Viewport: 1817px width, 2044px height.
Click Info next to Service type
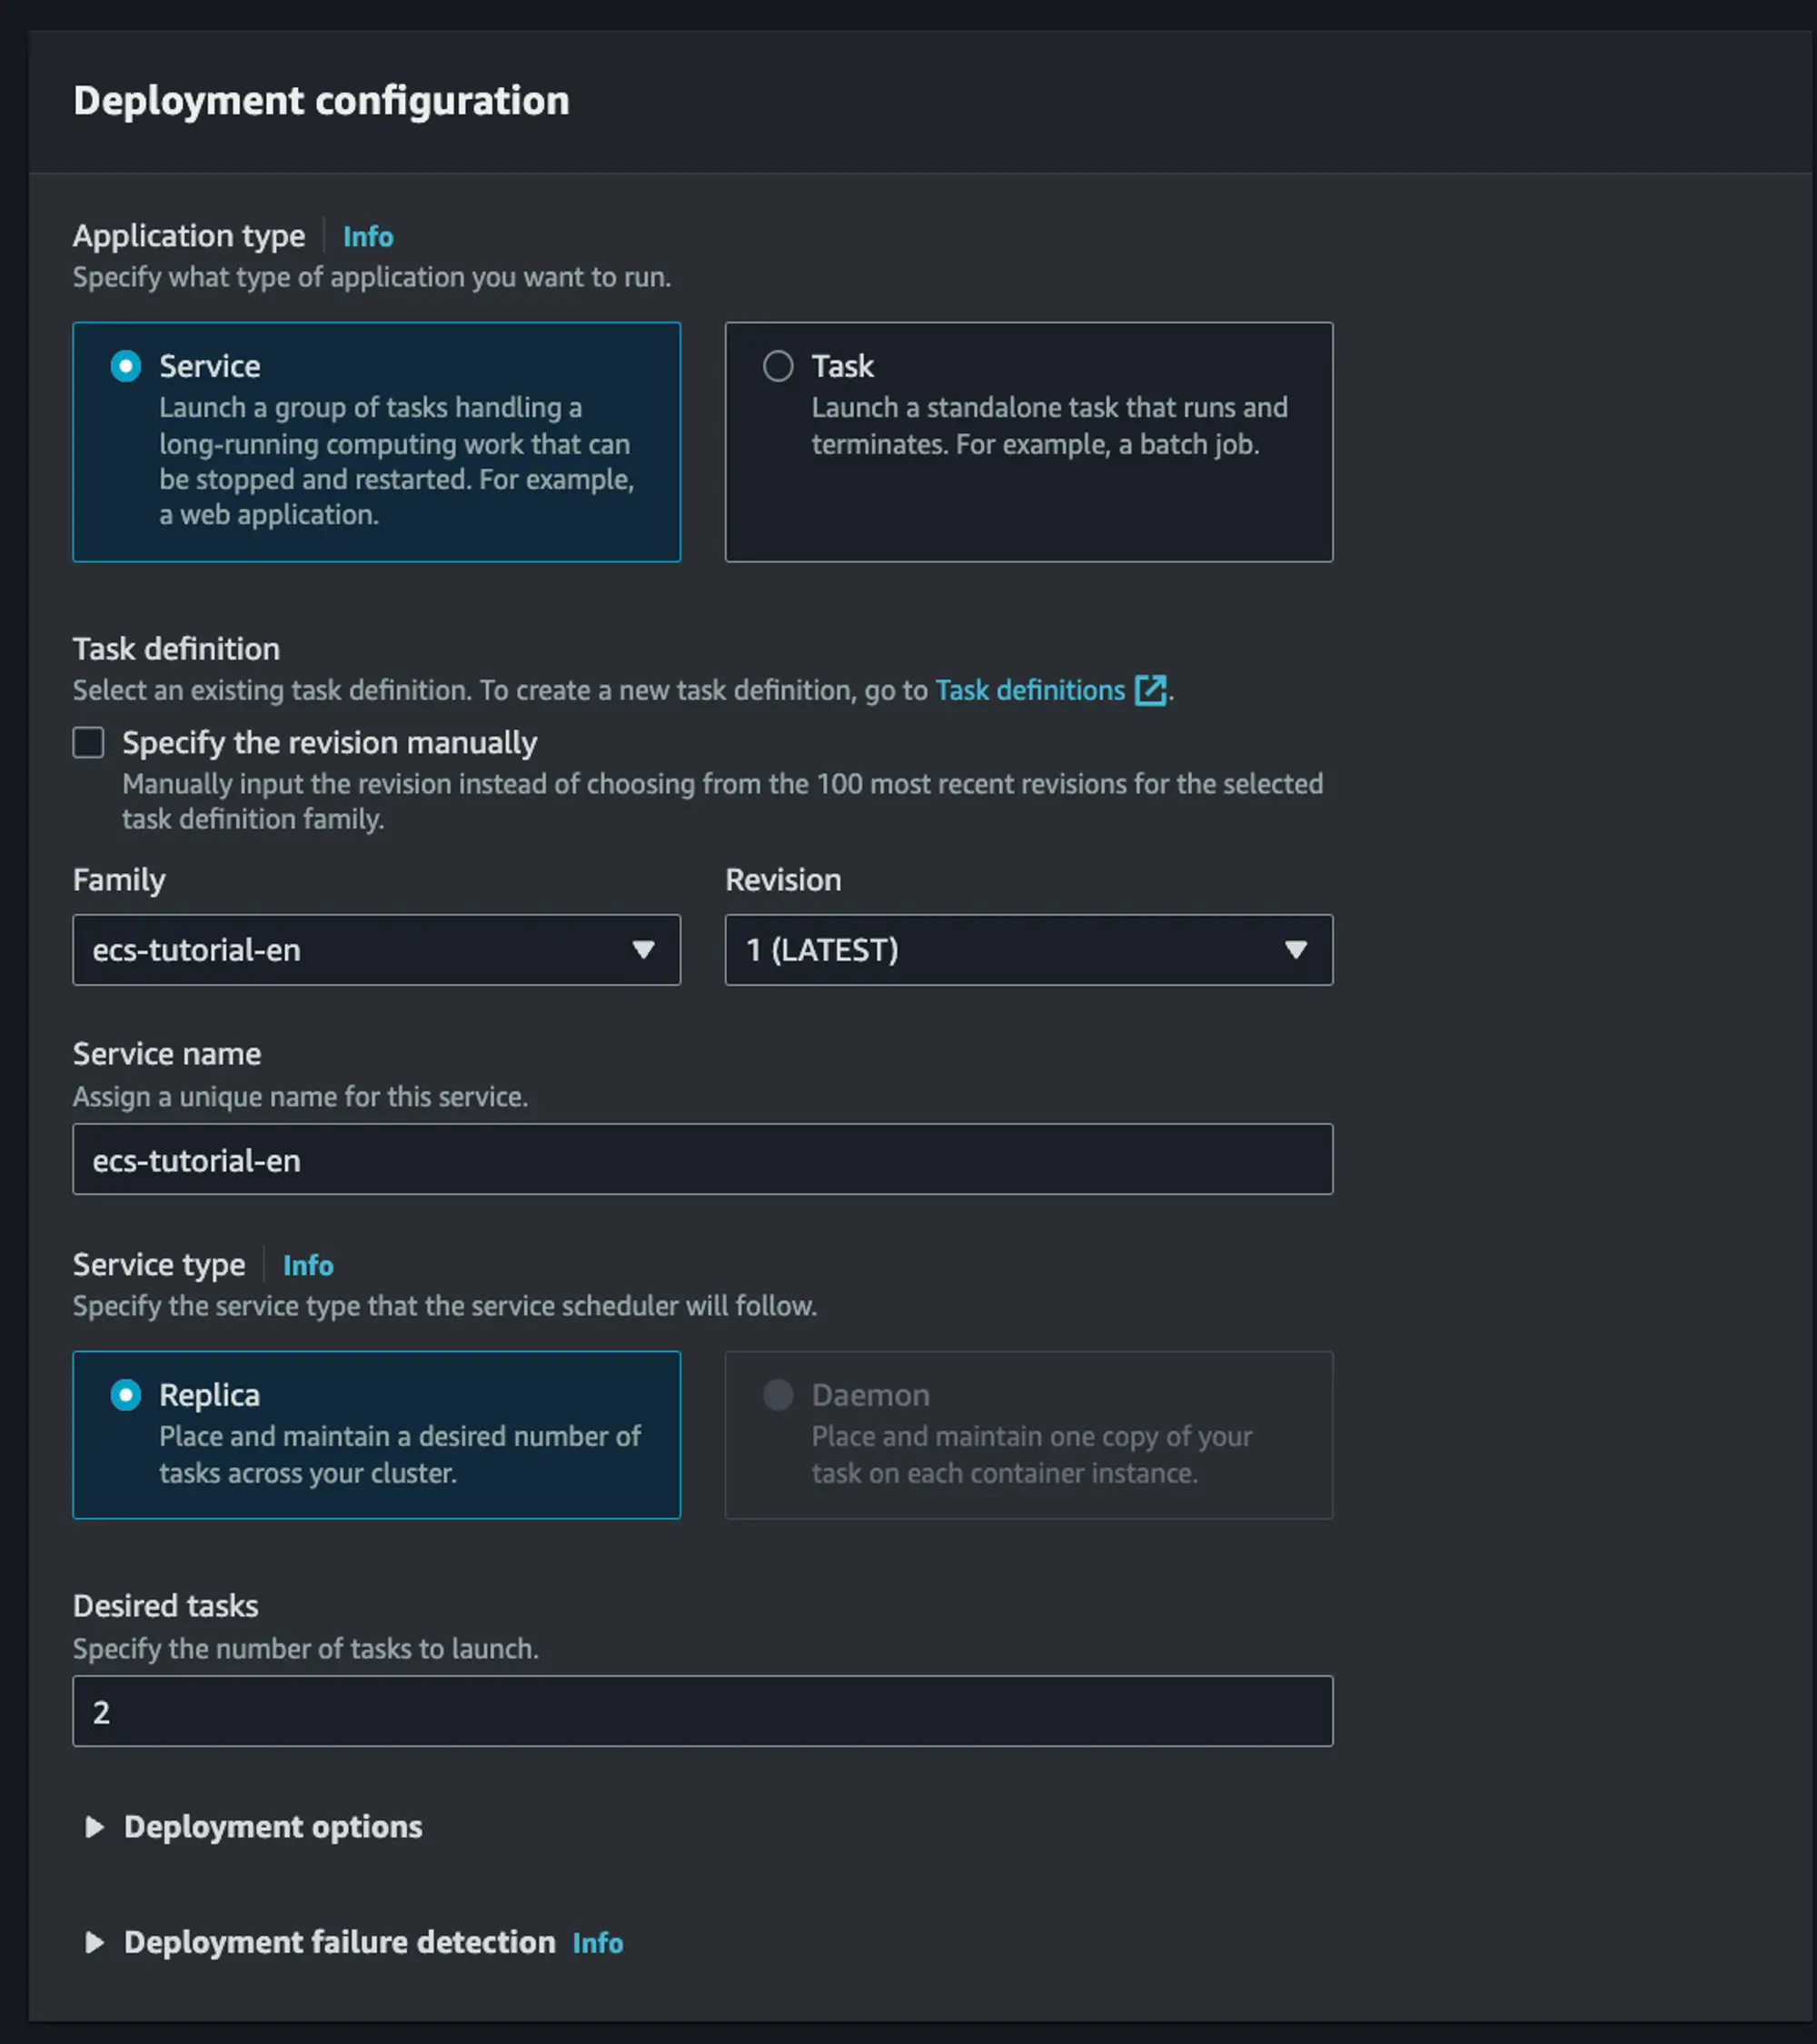pos(308,1265)
